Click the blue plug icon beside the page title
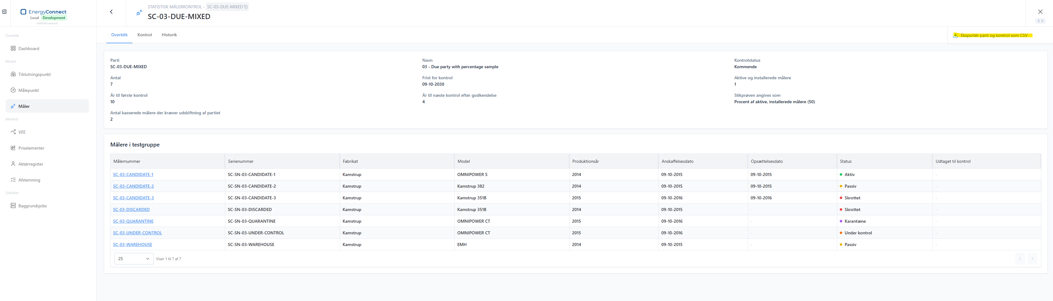 139,13
